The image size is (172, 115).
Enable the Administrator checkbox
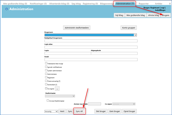tap(46, 74)
